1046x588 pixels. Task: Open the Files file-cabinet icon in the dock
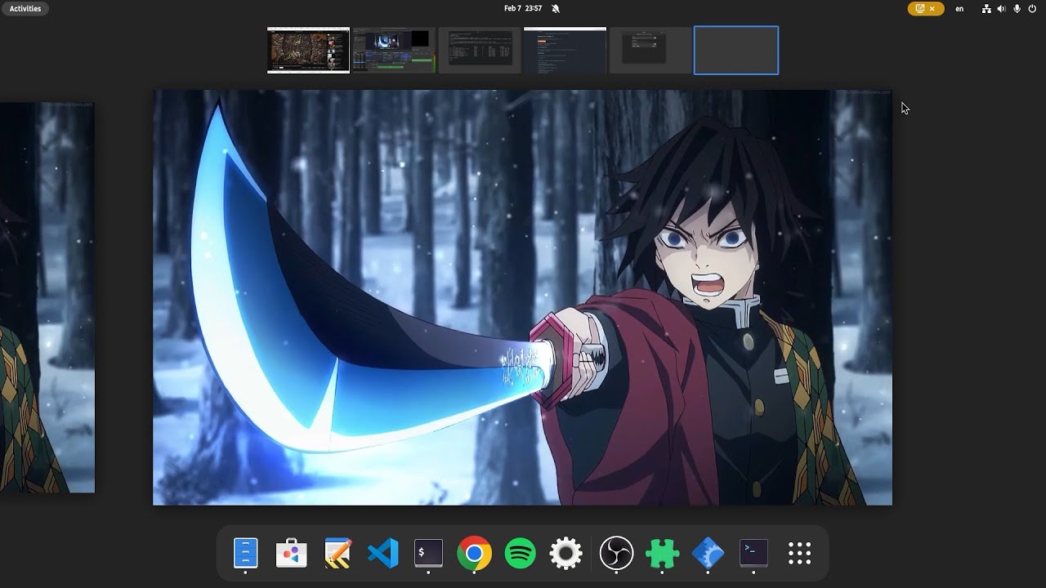(245, 554)
